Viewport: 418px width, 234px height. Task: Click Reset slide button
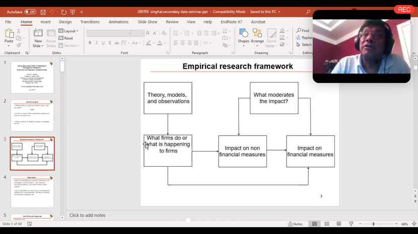(x=66, y=38)
